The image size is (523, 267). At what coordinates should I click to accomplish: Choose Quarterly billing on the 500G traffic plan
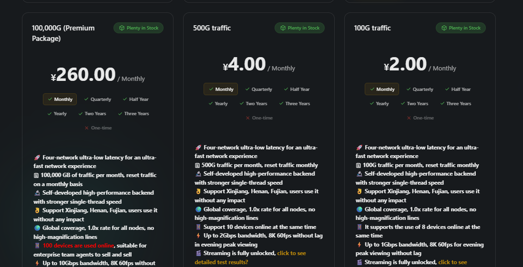[258, 89]
